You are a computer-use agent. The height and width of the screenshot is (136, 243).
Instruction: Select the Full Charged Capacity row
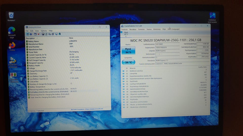[68, 60]
